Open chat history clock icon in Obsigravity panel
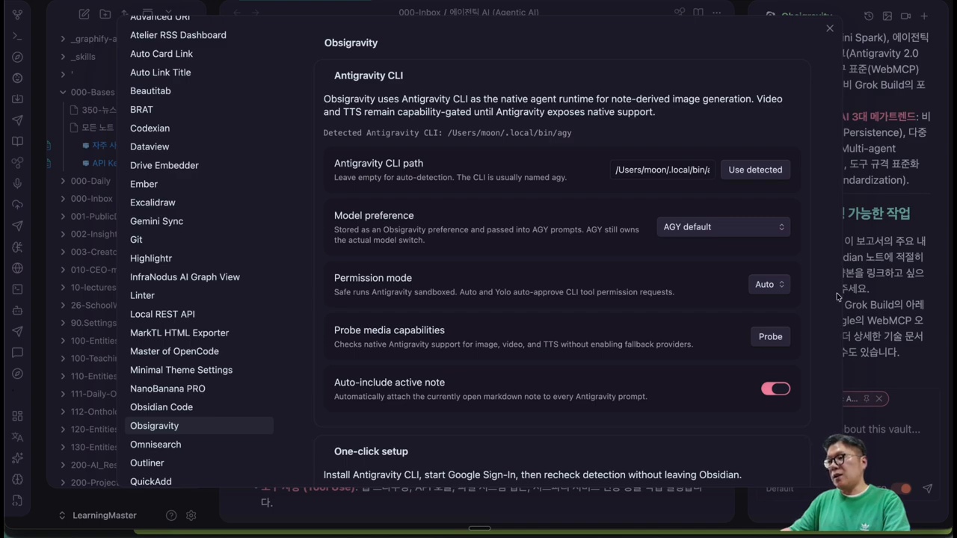 pos(869,16)
